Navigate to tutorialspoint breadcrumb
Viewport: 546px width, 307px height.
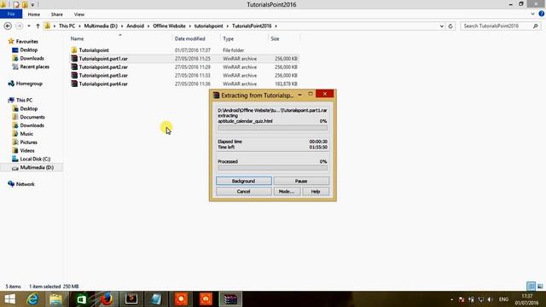pyautogui.click(x=208, y=26)
